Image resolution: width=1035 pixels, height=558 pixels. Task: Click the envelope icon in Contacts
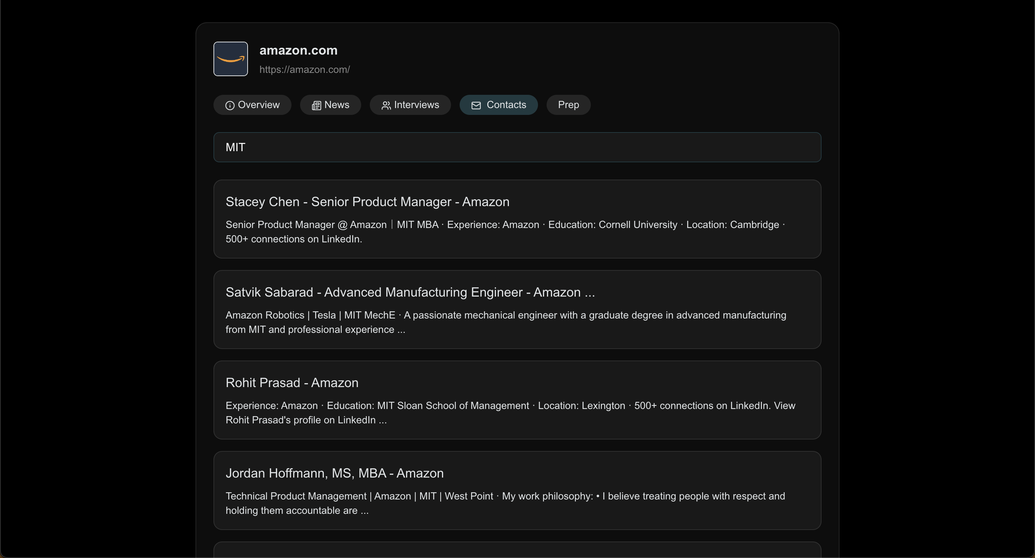click(476, 106)
